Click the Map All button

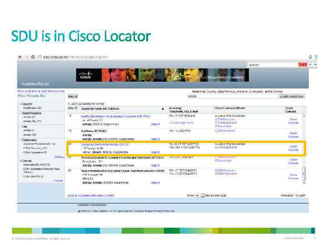[73, 96]
